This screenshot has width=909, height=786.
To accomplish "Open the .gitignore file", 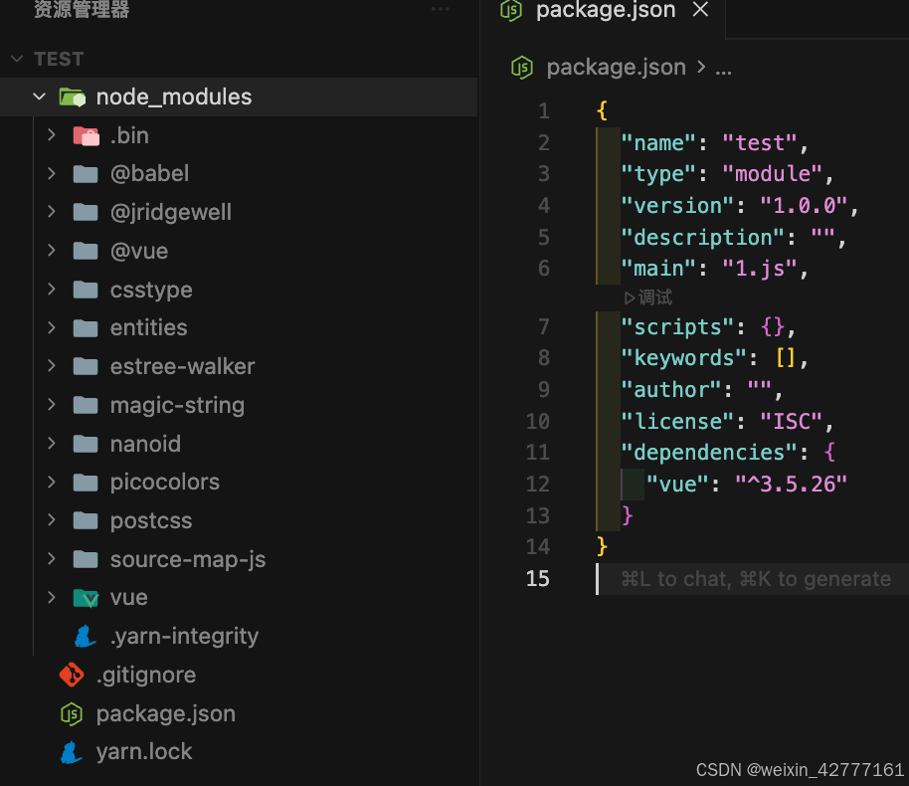I will coord(146,676).
